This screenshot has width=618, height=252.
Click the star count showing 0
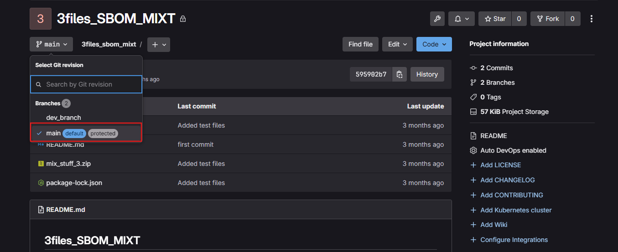[519, 19]
